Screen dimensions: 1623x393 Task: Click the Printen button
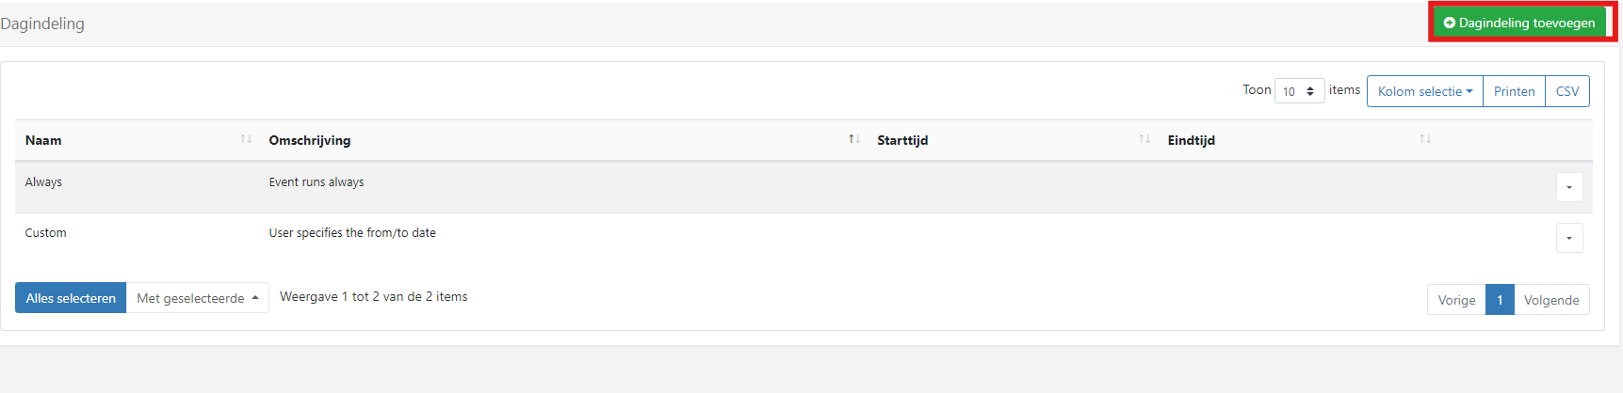tap(1514, 91)
